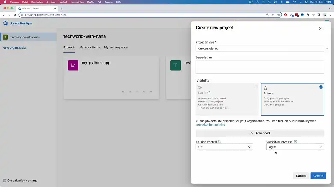
Task: Click the Public info icon
Action: (x=209, y=93)
